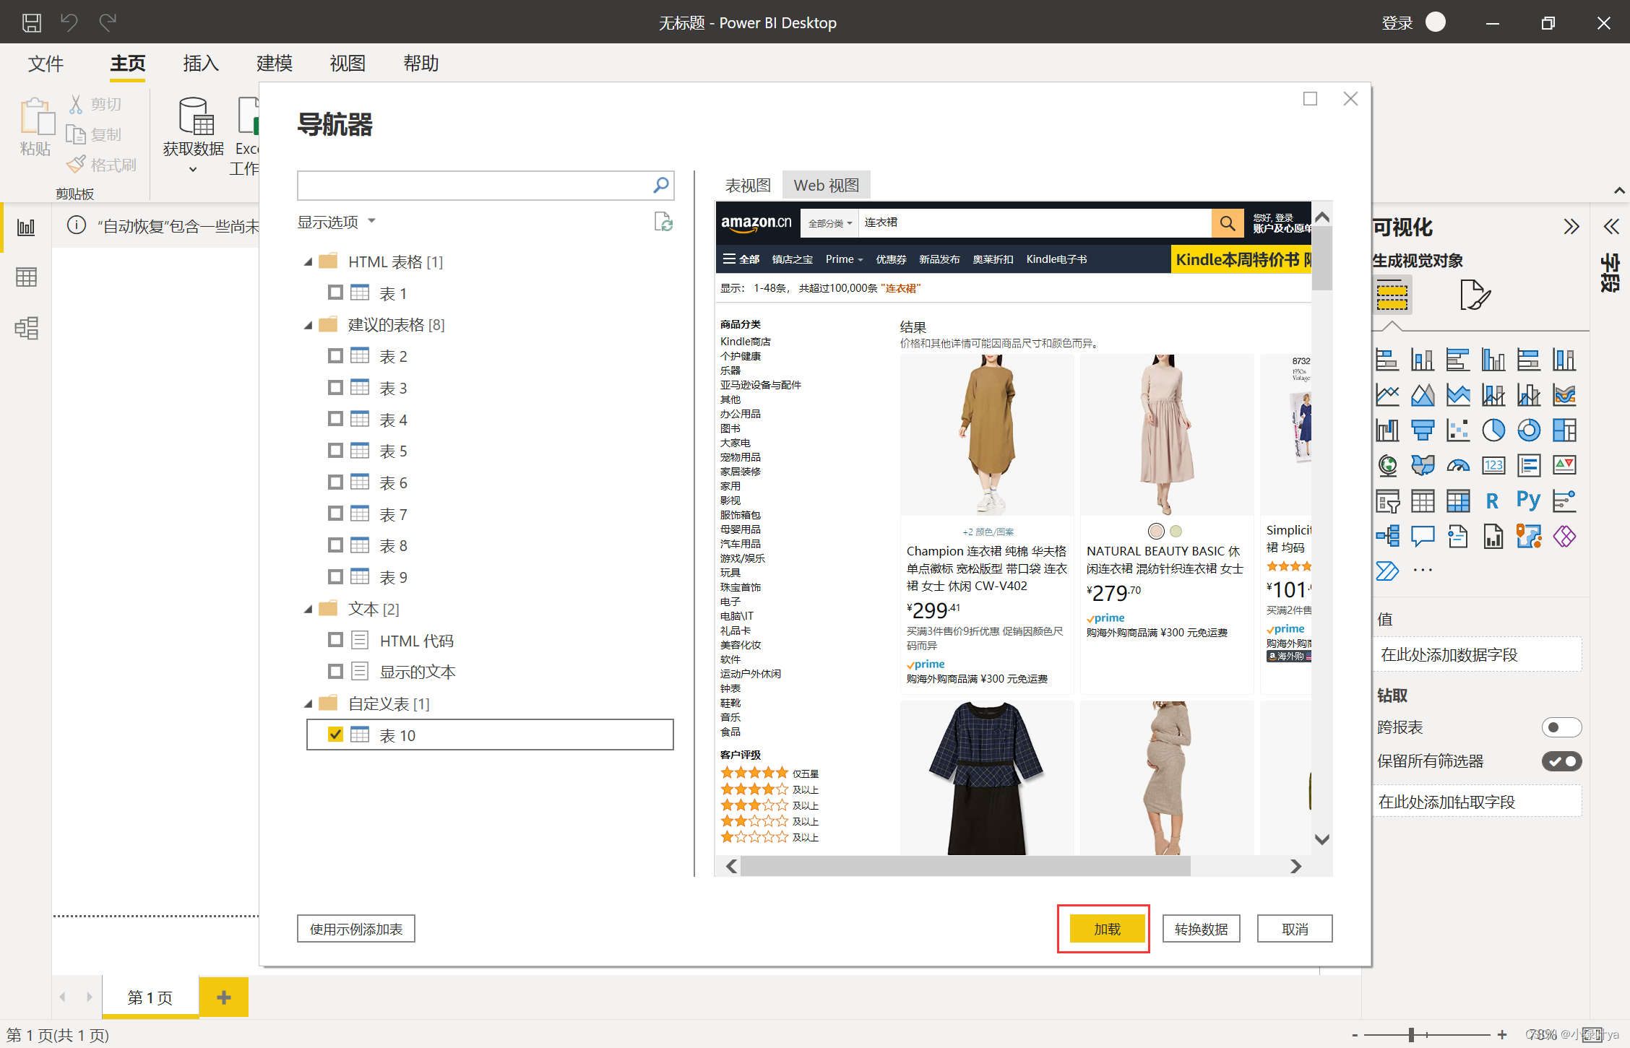The height and width of the screenshot is (1048, 1630).
Task: Open the 建模 ribbon tab
Action: pyautogui.click(x=275, y=64)
